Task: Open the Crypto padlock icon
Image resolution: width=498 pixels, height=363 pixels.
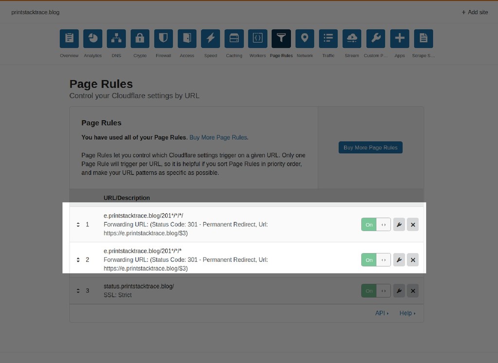Action: [x=140, y=38]
